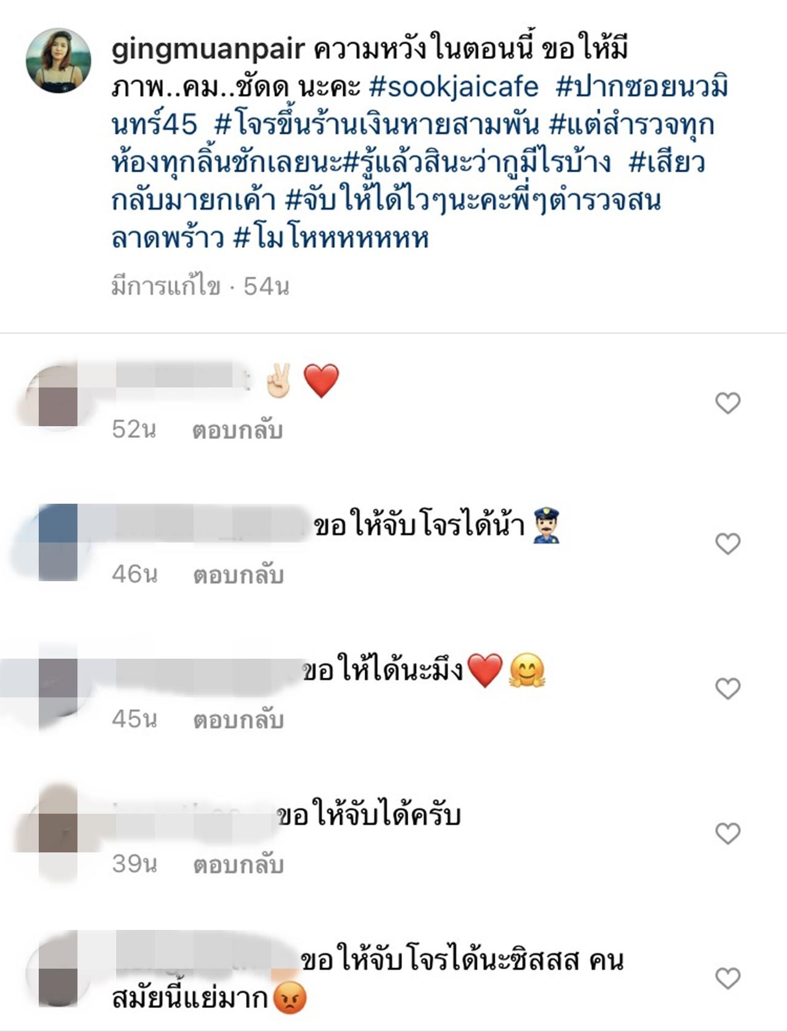This screenshot has width=787, height=1032.
Task: Open hashtag #โจรขึ้นร้านเงินหายสามพัน
Action: (x=376, y=125)
